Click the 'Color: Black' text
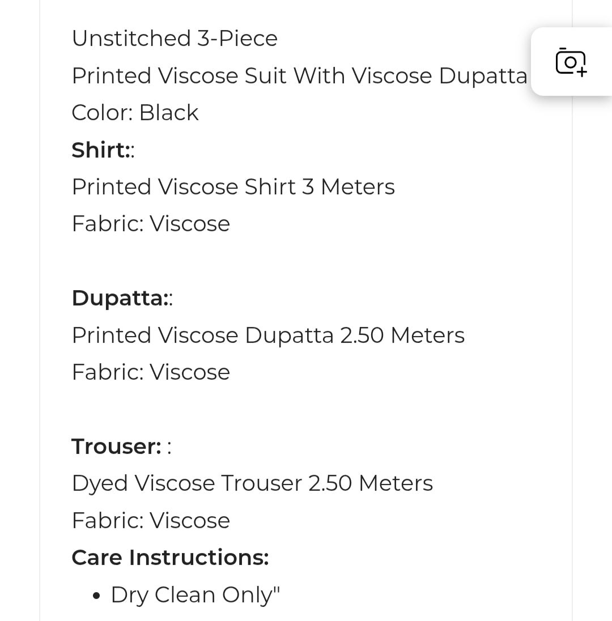 click(x=135, y=113)
